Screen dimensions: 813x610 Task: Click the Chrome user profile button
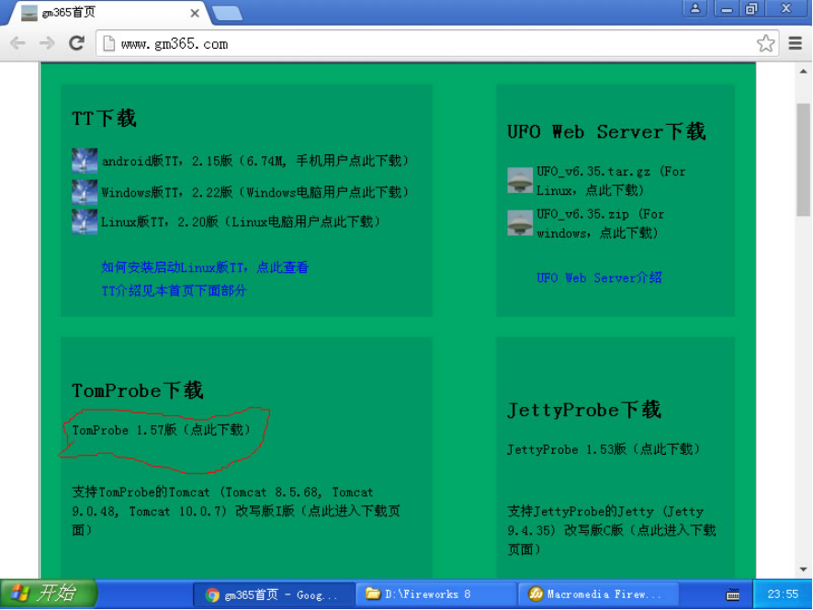coord(694,9)
